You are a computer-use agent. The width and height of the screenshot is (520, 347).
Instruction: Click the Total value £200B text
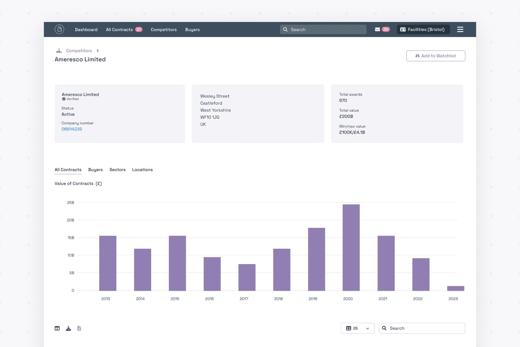(346, 116)
